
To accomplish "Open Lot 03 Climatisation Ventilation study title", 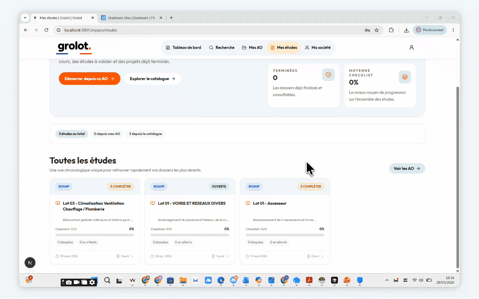I will click(94, 206).
